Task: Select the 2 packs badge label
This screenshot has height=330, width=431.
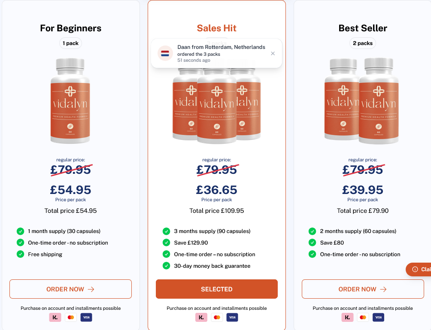Action: pyautogui.click(x=363, y=43)
